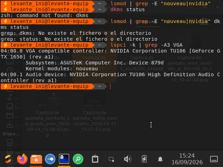Viewport: 223px width, 167px height.
Task: Click 'Subsystem: ASUSTeK Computer Inc.' line
Action: tap(94, 63)
